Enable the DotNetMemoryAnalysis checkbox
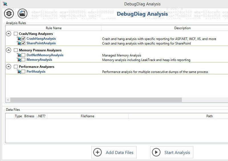This screenshot has height=161, width=228. (23, 55)
